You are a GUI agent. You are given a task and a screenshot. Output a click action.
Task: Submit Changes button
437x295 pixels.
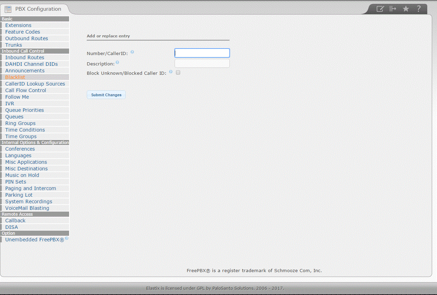coord(106,95)
